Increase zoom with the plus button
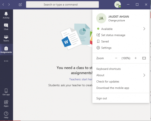The width and height of the screenshot is (151, 121). click(136, 58)
